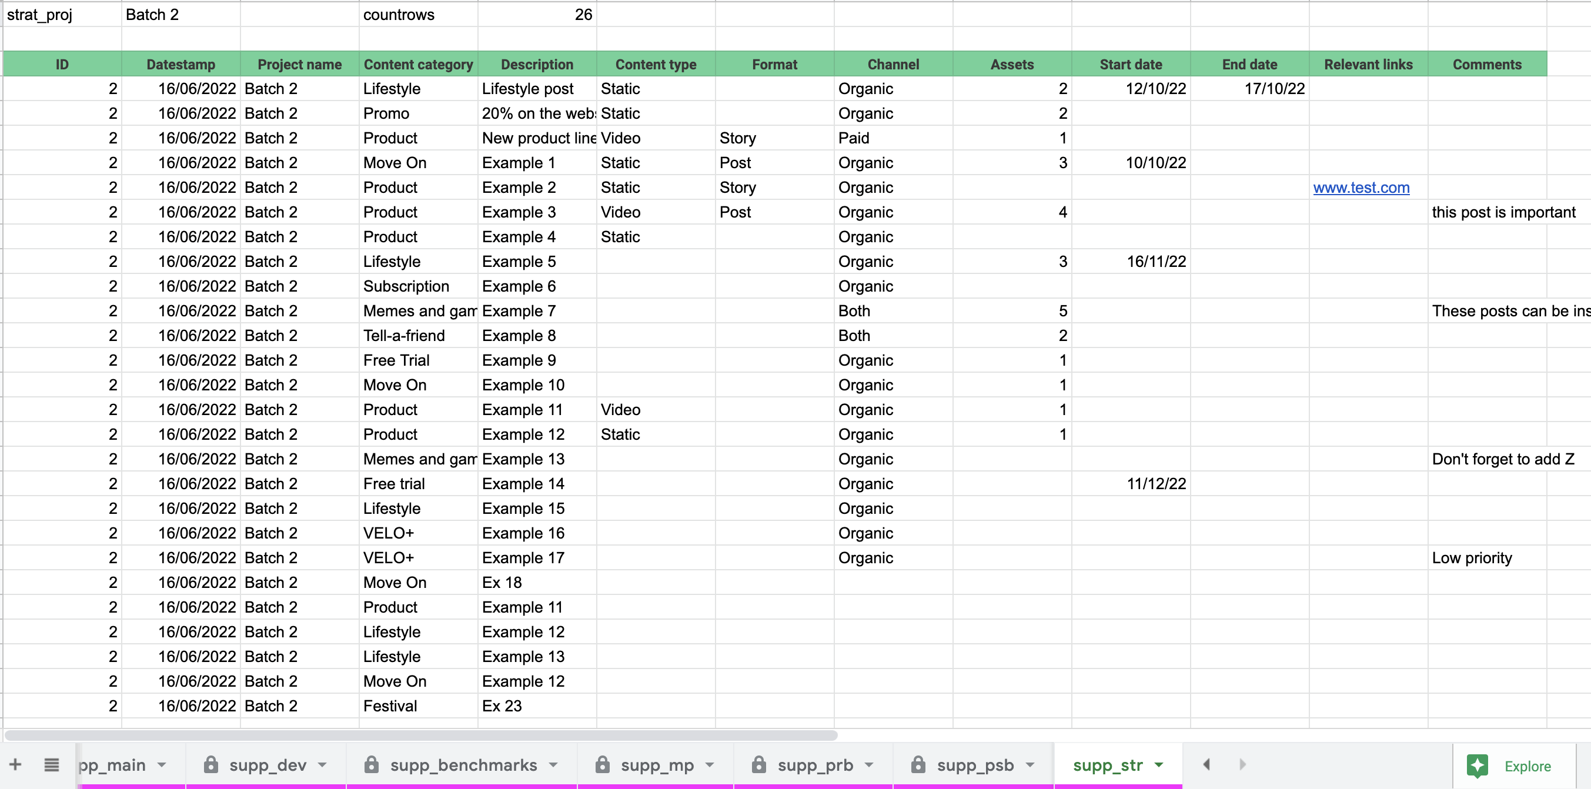Screen dimensions: 1591x789
Task: Click the lock icon on supp_psb tab
Action: click(918, 764)
